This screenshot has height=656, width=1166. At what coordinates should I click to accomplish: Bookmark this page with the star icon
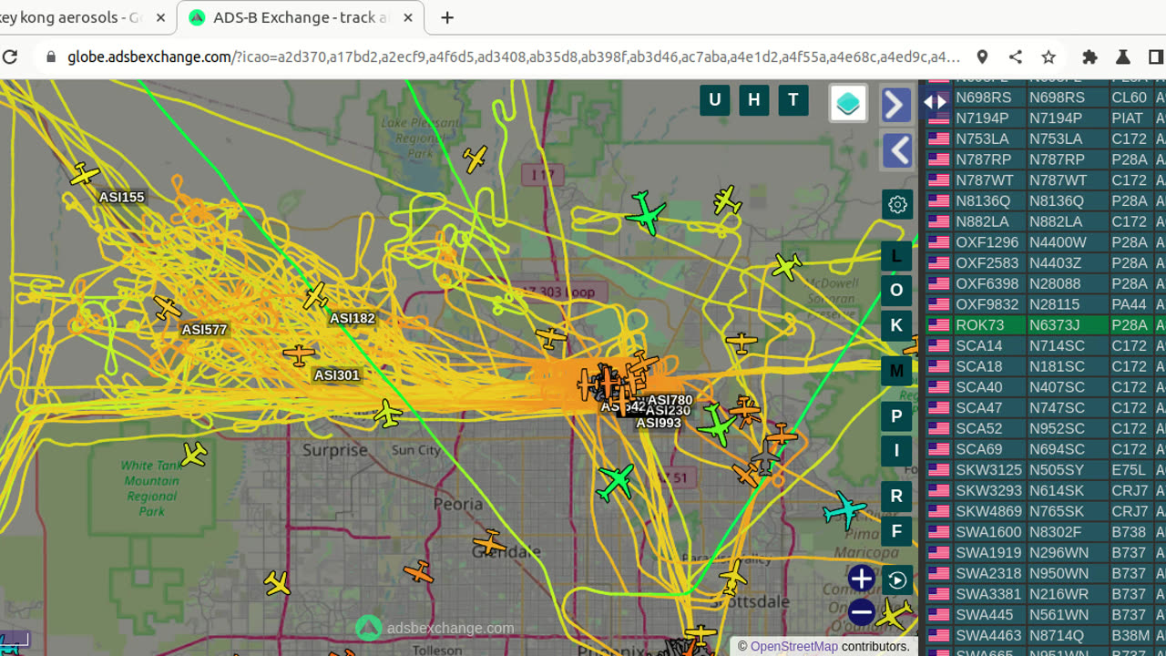1048,56
